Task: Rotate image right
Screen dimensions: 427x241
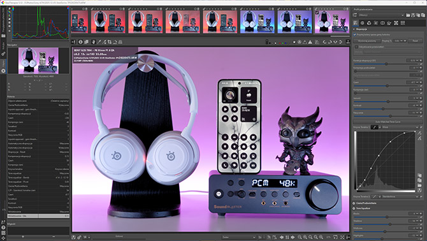Action: click(x=329, y=42)
